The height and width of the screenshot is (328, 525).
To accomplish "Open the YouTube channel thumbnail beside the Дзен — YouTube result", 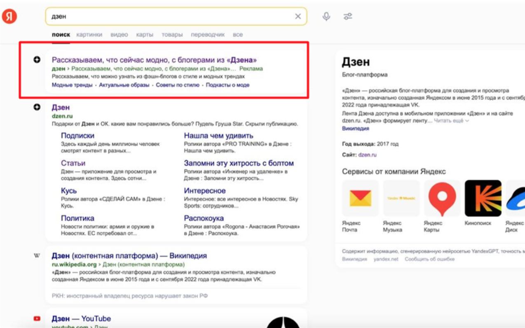I will (283, 322).
